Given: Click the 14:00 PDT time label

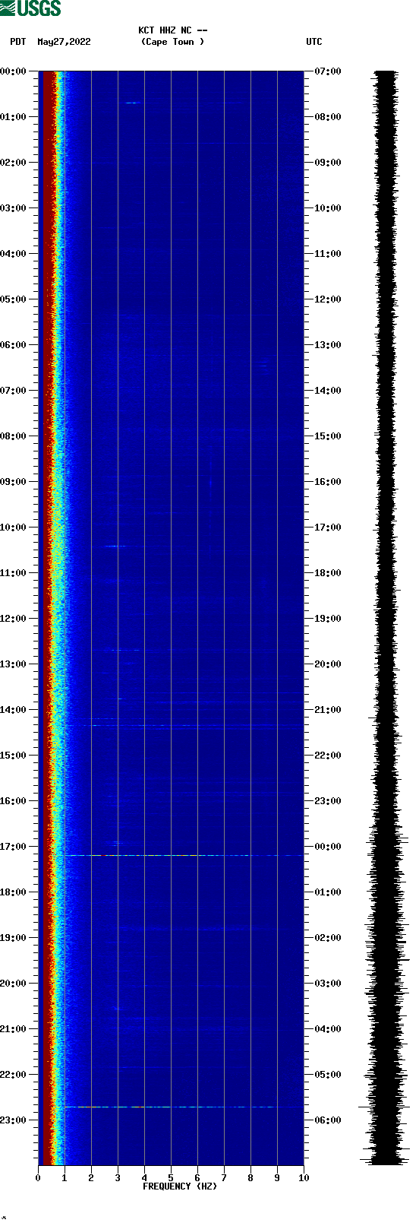Looking at the screenshot, I should pyautogui.click(x=14, y=710).
